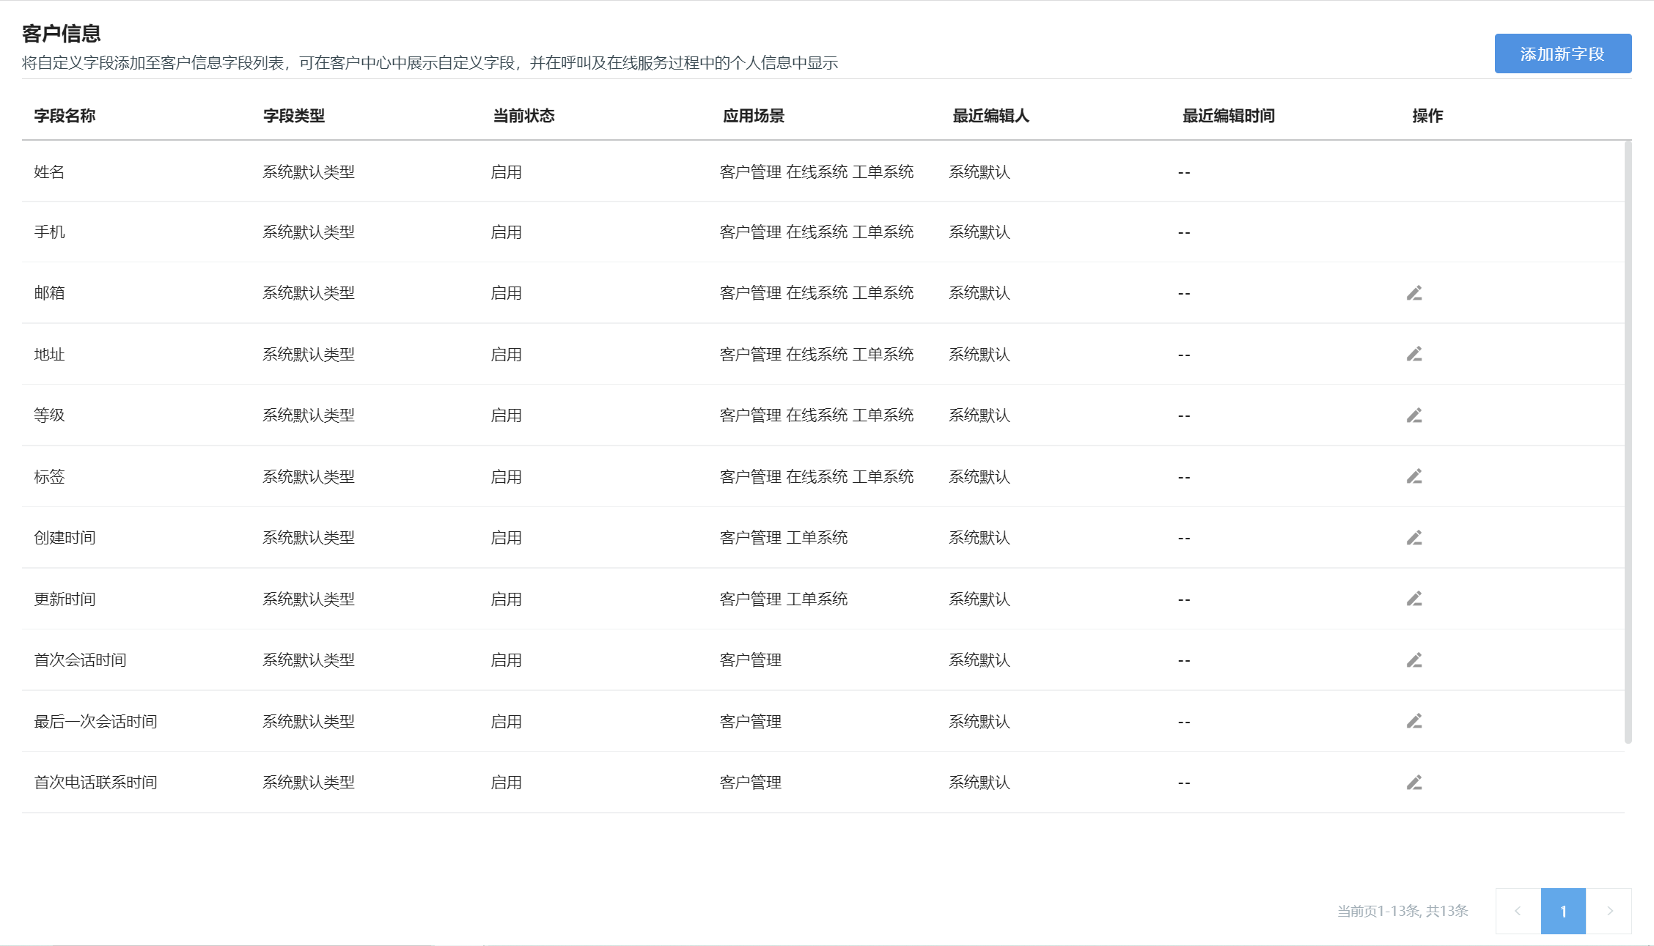Click the edit pencil for 邮箱 row
Image resolution: width=1654 pixels, height=946 pixels.
point(1414,293)
